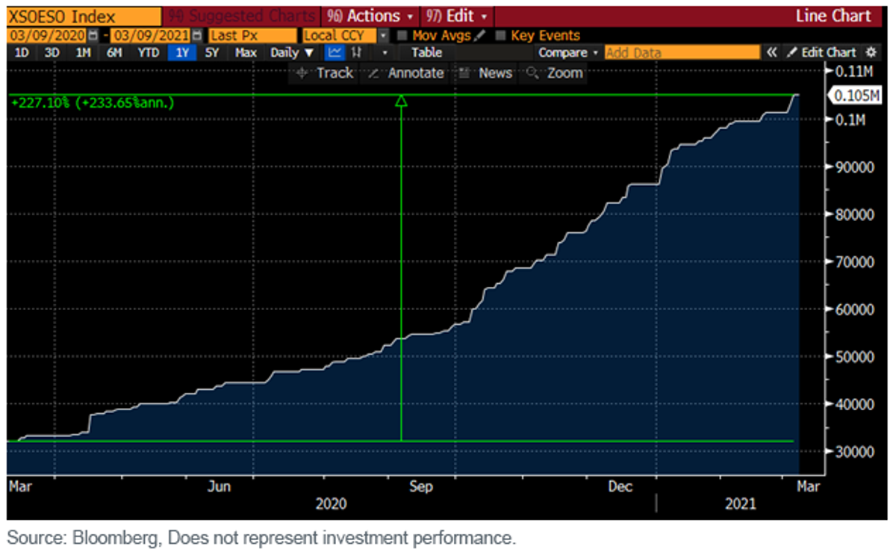This screenshot has height=555, width=896.
Task: Enable the Mov Avgs checkbox
Action: click(403, 35)
